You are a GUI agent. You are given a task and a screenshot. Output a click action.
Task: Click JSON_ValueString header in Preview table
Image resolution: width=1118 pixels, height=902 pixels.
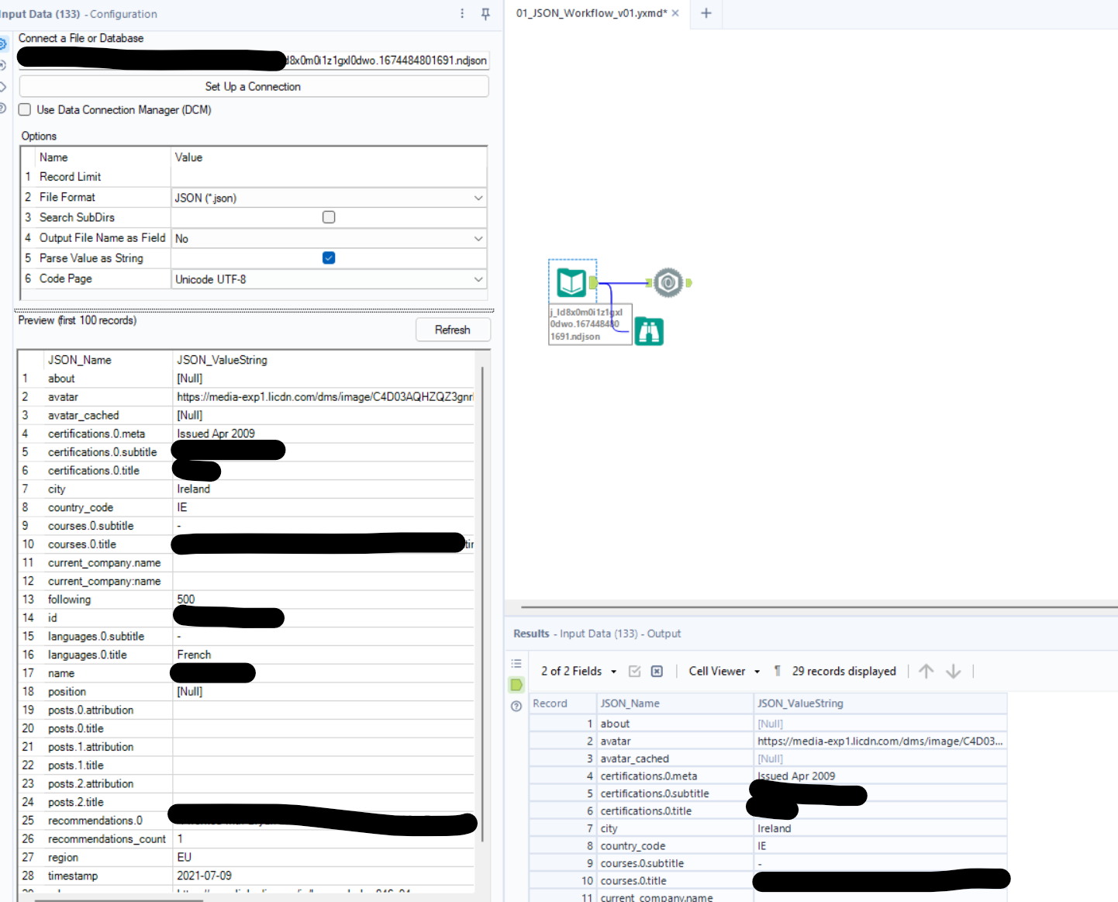[222, 360]
